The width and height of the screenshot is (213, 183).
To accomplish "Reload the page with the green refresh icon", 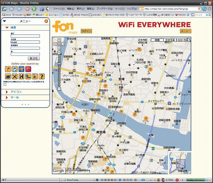I will click(34, 9).
